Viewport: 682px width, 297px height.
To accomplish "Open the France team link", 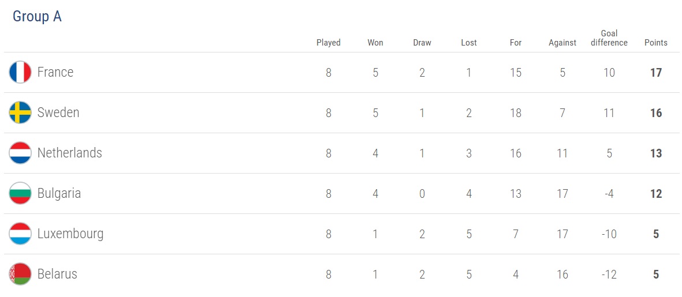I will pos(55,73).
